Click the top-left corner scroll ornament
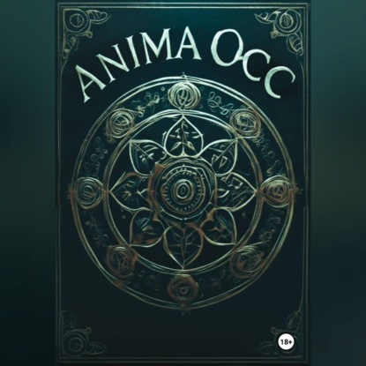This screenshot has width=366, height=366. 79,28
